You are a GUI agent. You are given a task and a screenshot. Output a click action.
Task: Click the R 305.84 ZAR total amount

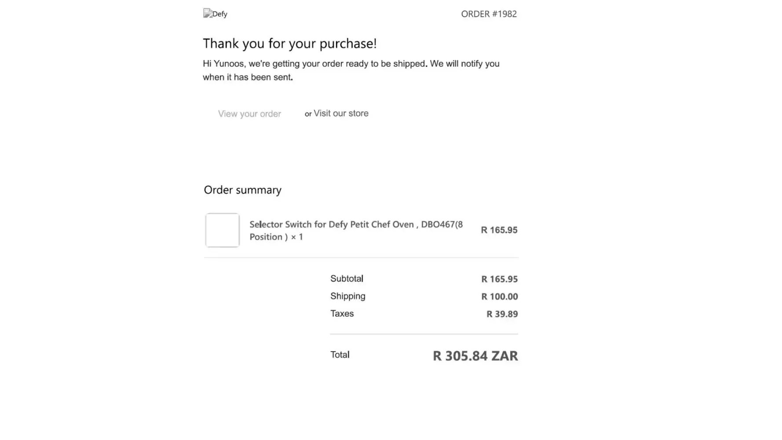tap(475, 356)
